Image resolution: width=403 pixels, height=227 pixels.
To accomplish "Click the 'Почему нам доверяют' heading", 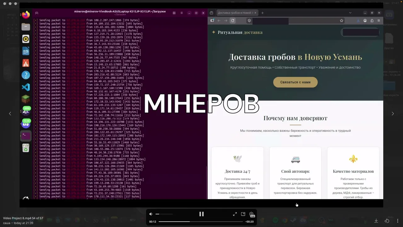I will (295, 118).
